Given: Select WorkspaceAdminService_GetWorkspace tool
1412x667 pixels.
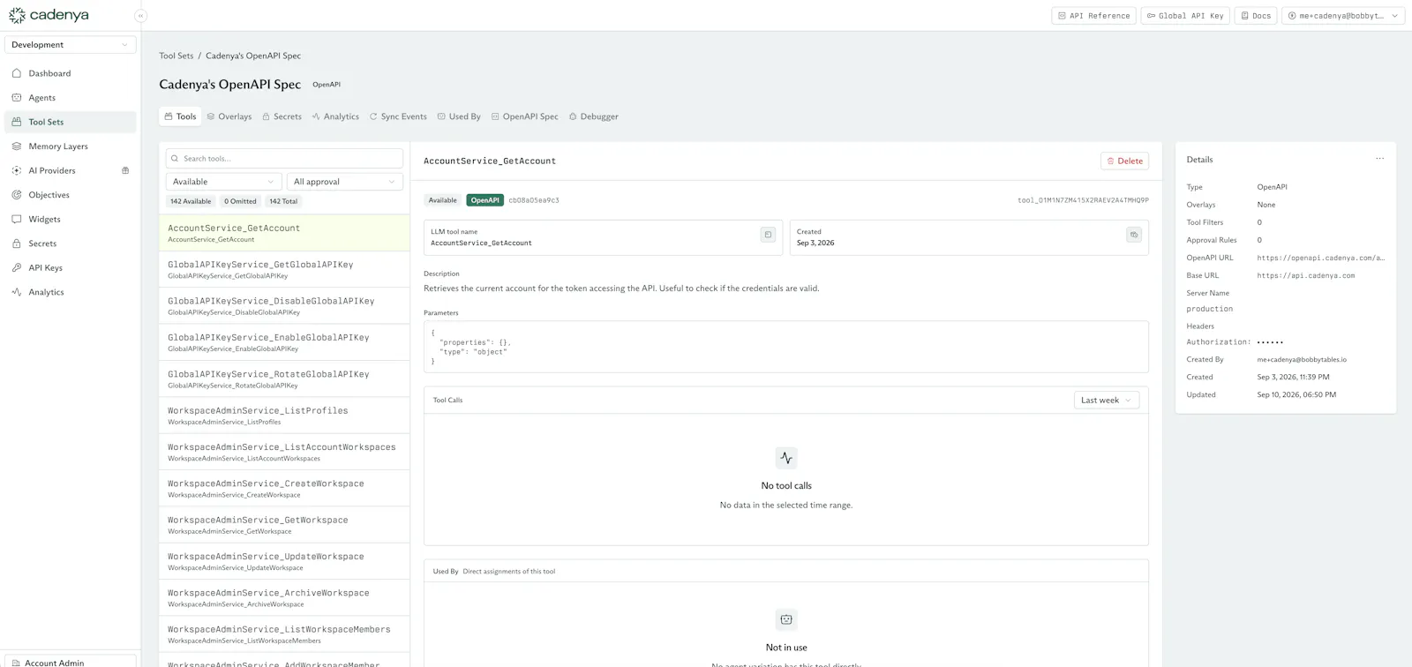Looking at the screenshot, I should [284, 525].
